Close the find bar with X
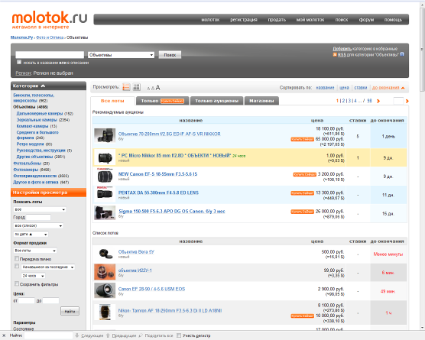Image resolution: width=425 pixels, height=340 pixels. pos(4,335)
